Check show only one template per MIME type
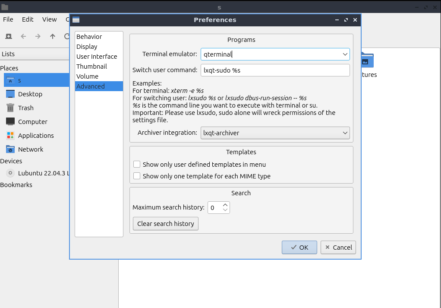This screenshot has width=441, height=308. point(137,176)
